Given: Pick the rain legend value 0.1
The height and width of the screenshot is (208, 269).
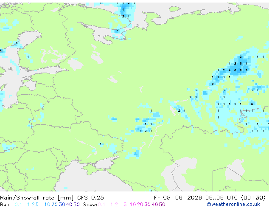Looking at the screenshot, I should pos(18,205).
